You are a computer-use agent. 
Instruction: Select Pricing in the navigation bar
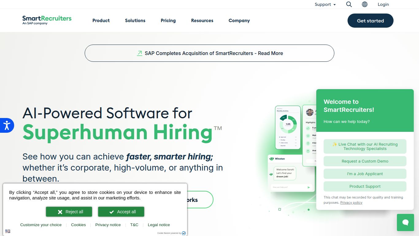click(x=168, y=21)
